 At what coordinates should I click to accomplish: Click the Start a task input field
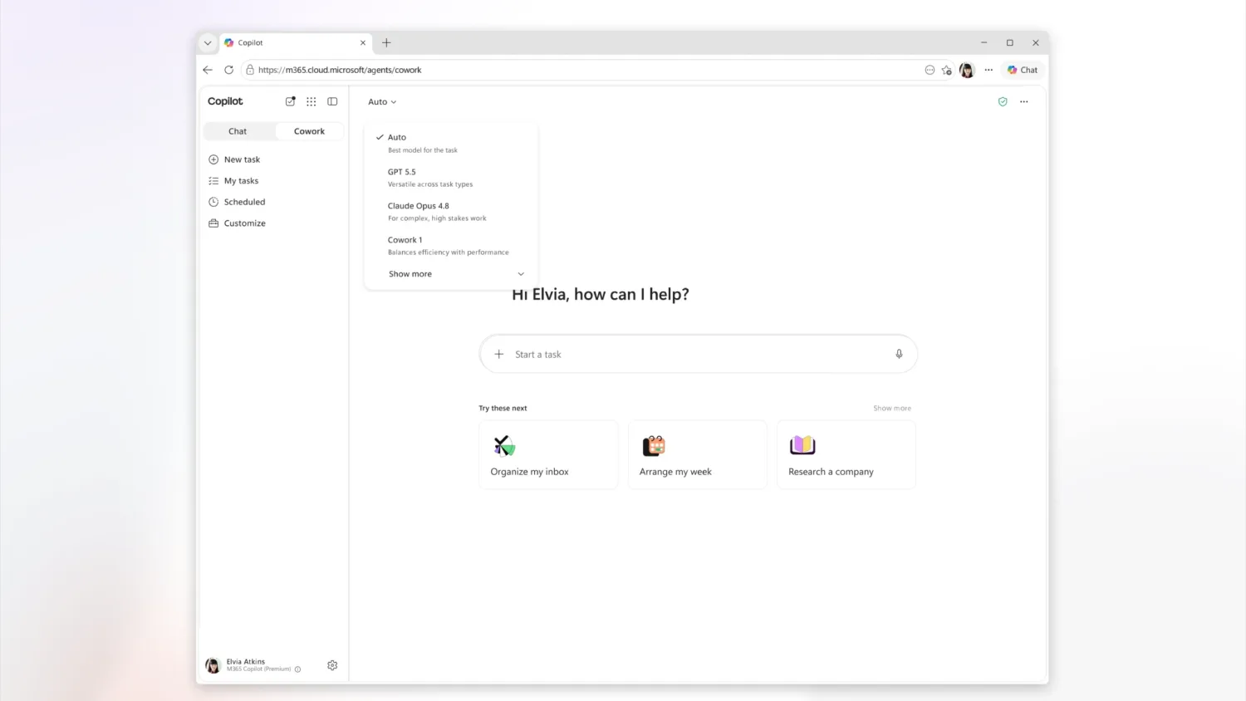click(698, 354)
